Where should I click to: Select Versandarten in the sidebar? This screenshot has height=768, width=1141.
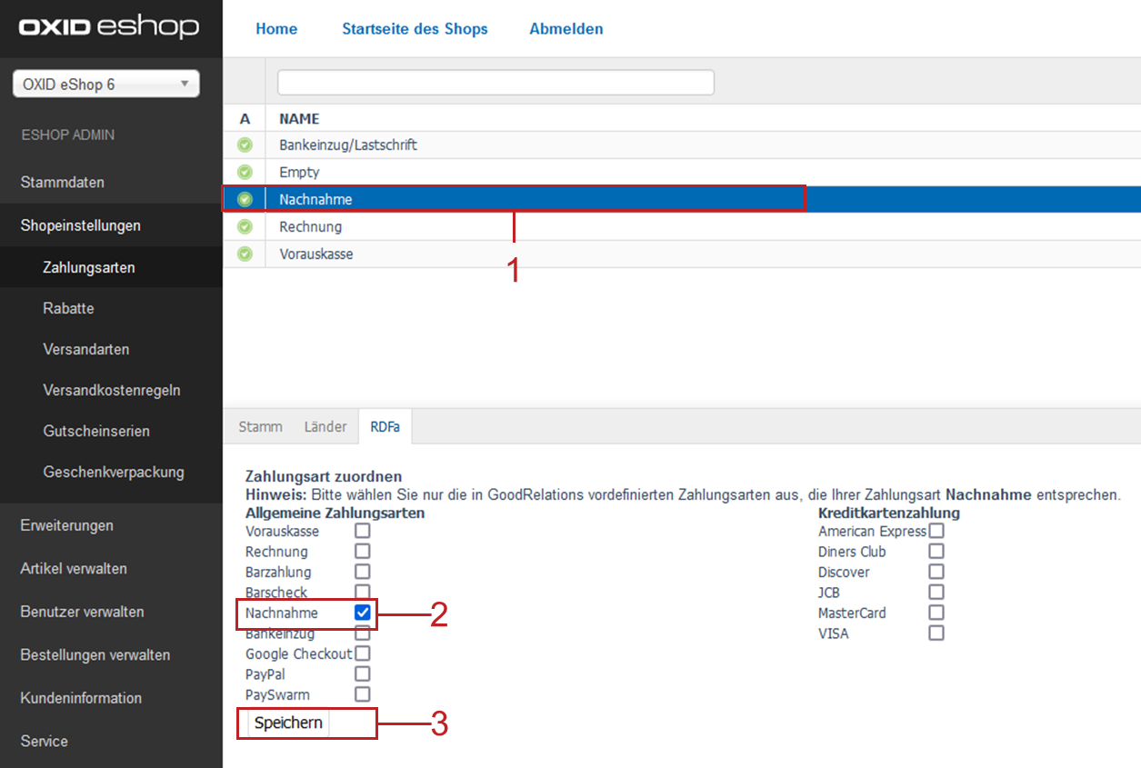coord(86,349)
